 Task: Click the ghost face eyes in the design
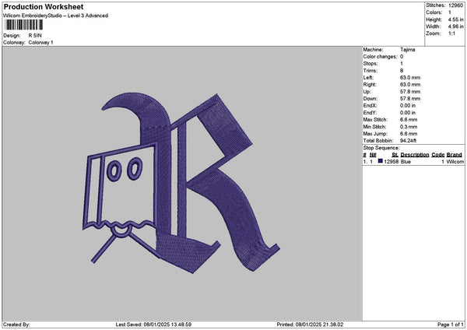pos(125,167)
